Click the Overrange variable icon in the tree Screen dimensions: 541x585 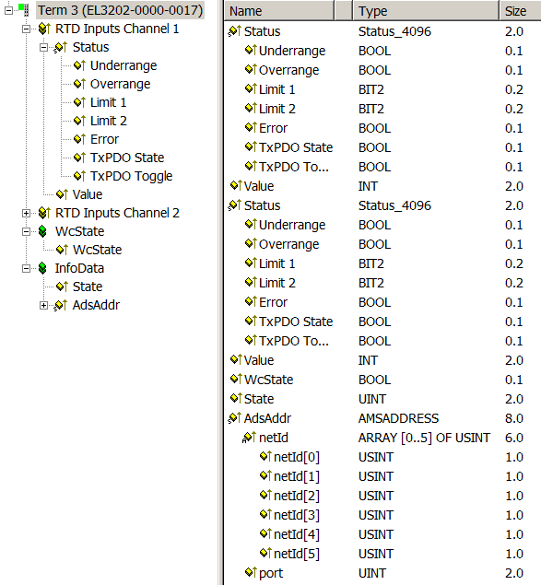tap(79, 84)
